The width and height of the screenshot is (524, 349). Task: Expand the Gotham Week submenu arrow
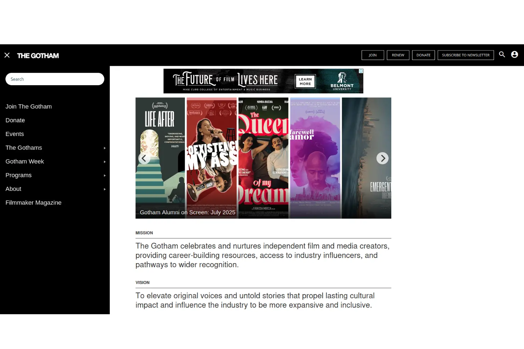[105, 162]
